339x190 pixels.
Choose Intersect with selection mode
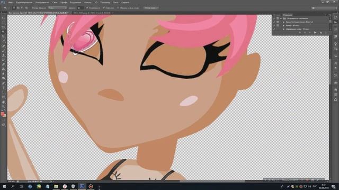tap(26, 8)
